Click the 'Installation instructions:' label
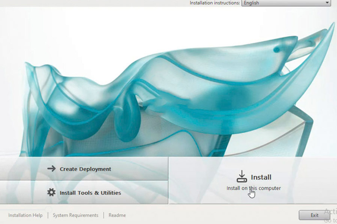The width and height of the screenshot is (337, 224). [215, 3]
